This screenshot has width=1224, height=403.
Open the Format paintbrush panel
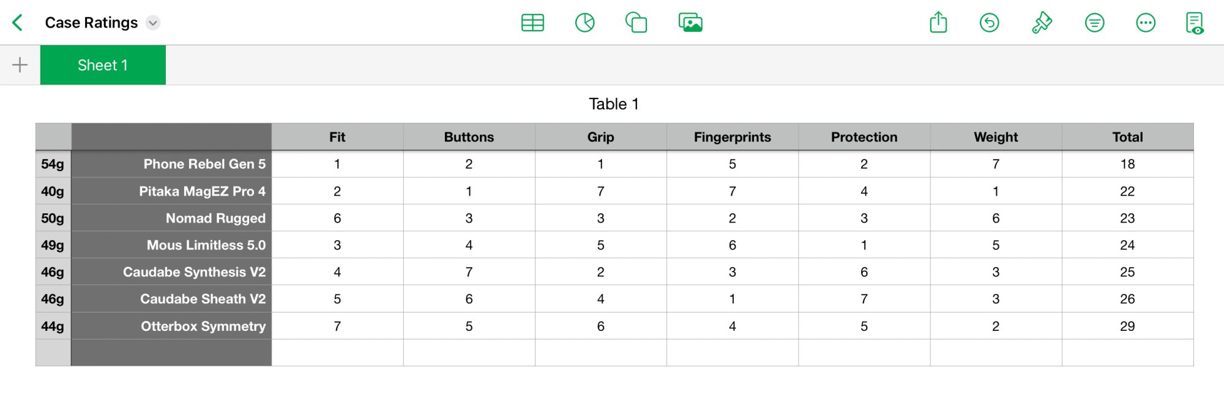tap(1042, 23)
